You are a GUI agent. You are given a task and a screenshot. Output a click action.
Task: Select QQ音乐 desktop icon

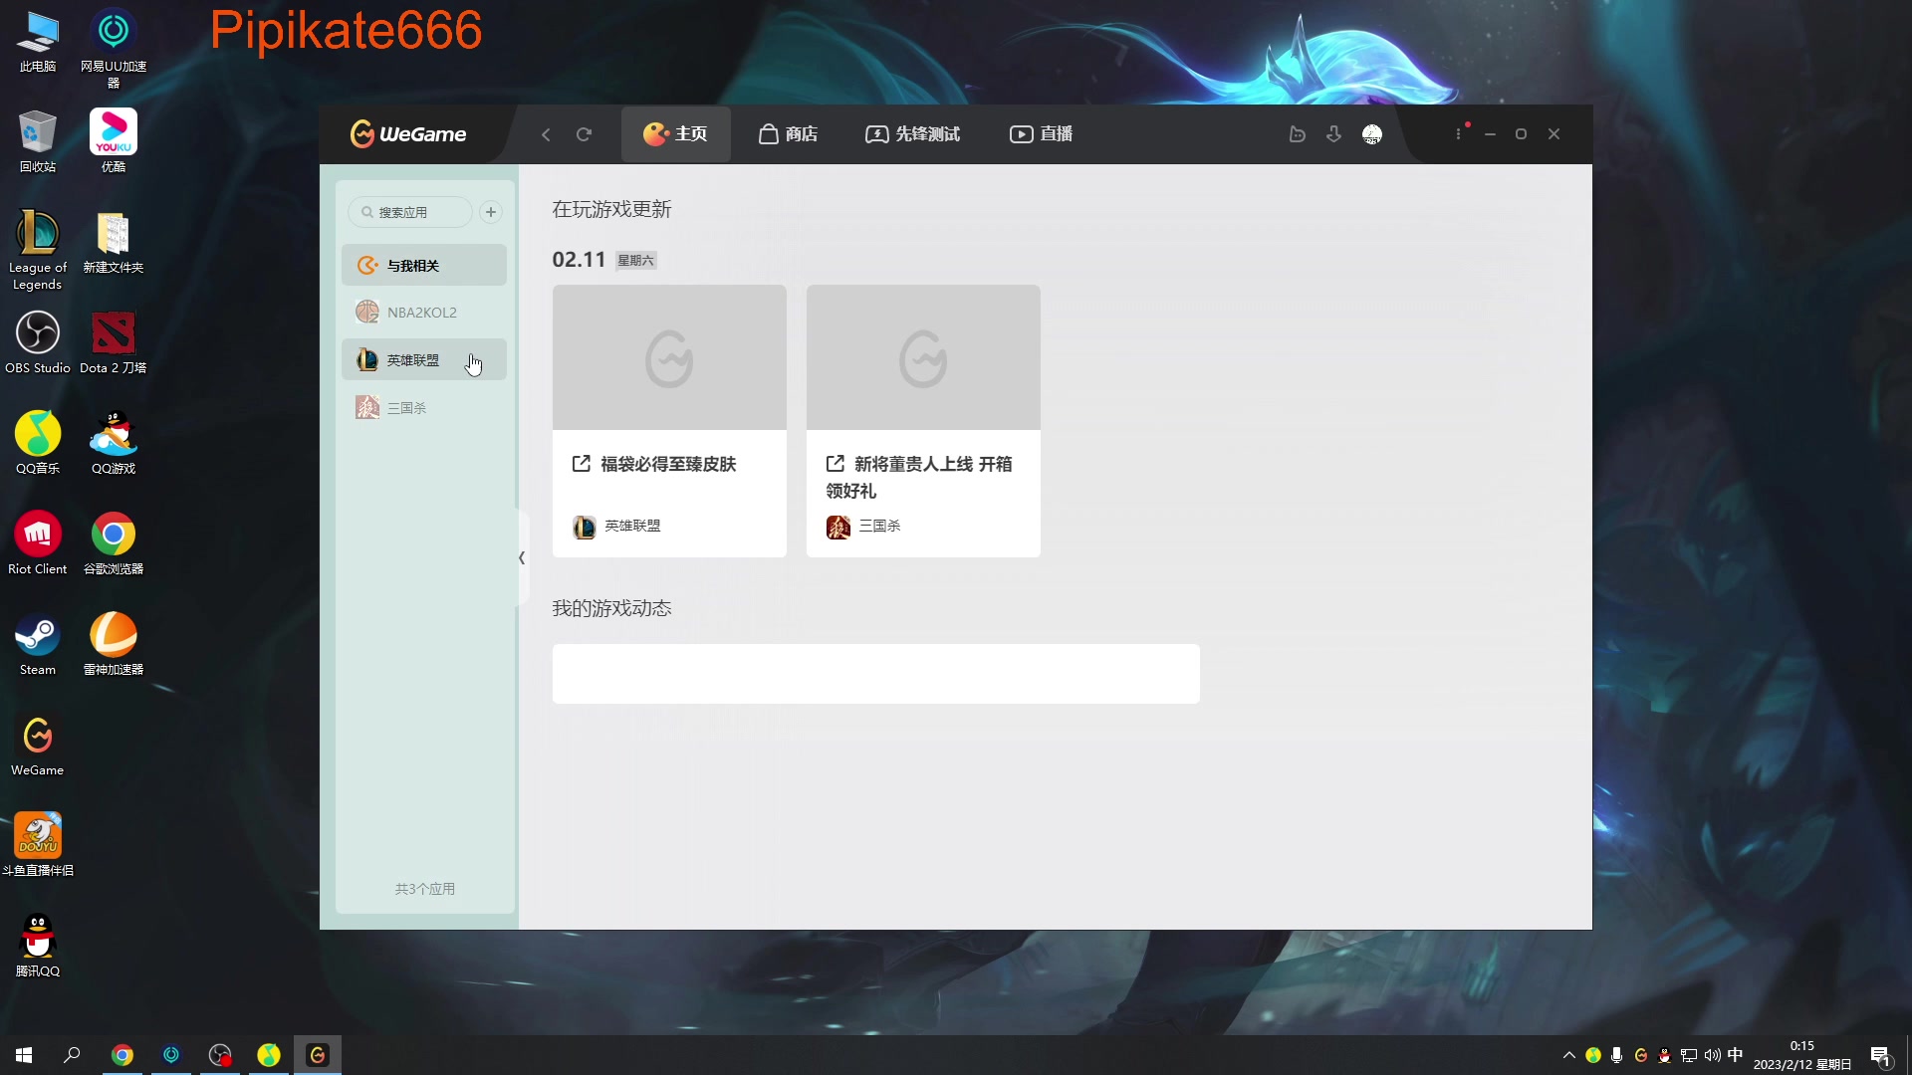click(x=38, y=444)
